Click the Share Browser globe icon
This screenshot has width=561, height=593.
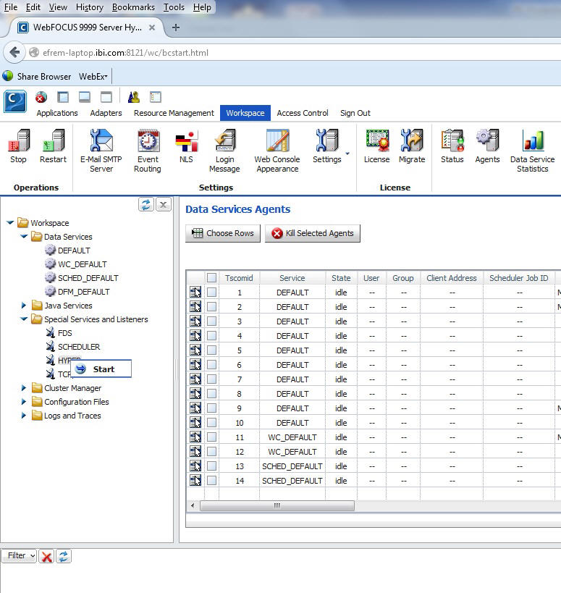[x=7, y=76]
